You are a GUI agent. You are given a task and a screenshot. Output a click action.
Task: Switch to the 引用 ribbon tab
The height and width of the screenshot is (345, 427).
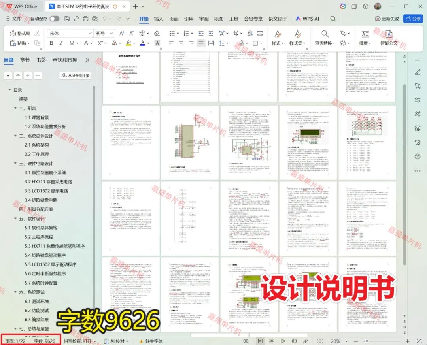(189, 19)
